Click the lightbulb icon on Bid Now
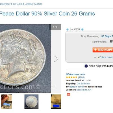This screenshot has height=113, width=113. click(x=95, y=50)
